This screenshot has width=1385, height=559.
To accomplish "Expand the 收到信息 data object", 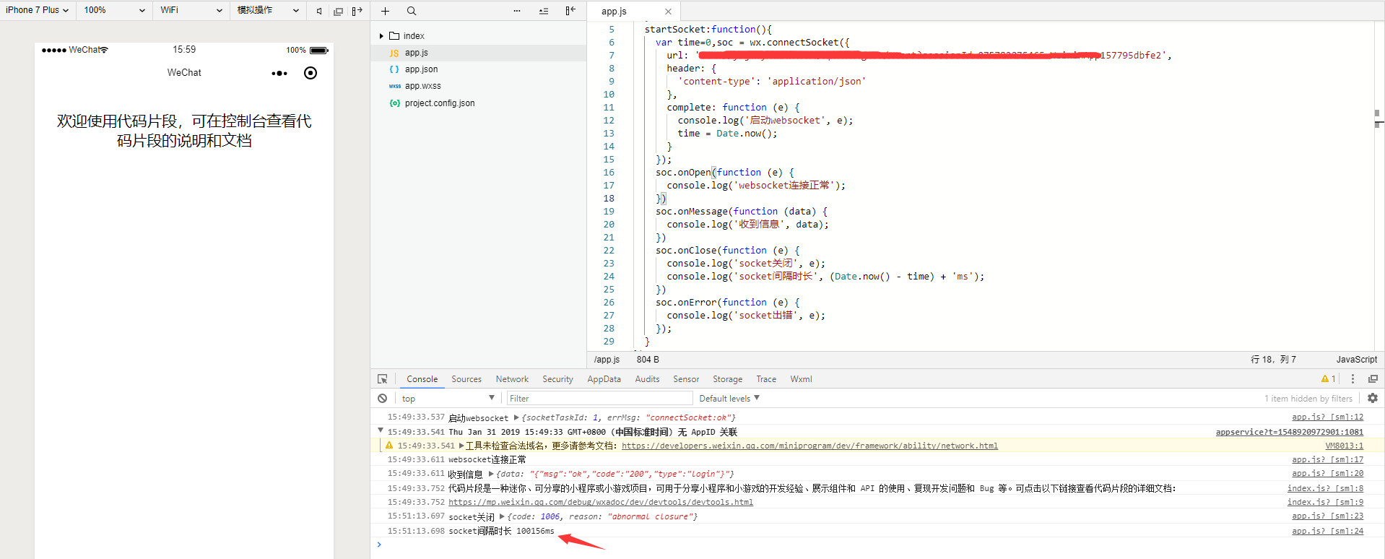I will (491, 474).
